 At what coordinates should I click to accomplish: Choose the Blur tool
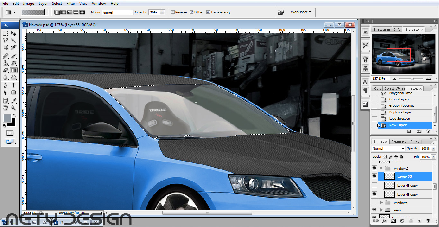click(5, 77)
